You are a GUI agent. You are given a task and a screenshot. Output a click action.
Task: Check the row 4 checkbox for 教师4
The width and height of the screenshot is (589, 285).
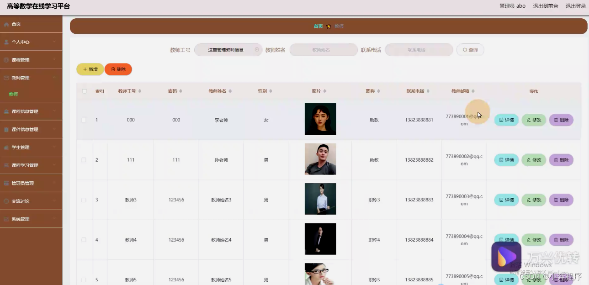84,240
